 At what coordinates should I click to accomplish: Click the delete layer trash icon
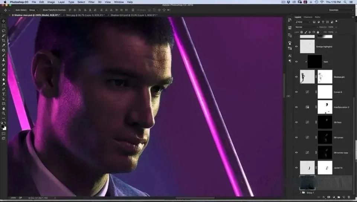coord(349,197)
